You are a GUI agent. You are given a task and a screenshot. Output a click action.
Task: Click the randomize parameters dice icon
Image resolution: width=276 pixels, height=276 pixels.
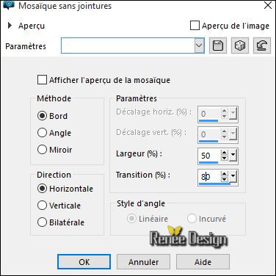[x=240, y=46]
